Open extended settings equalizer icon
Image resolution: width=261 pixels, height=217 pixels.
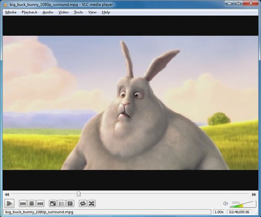[x=70, y=203]
